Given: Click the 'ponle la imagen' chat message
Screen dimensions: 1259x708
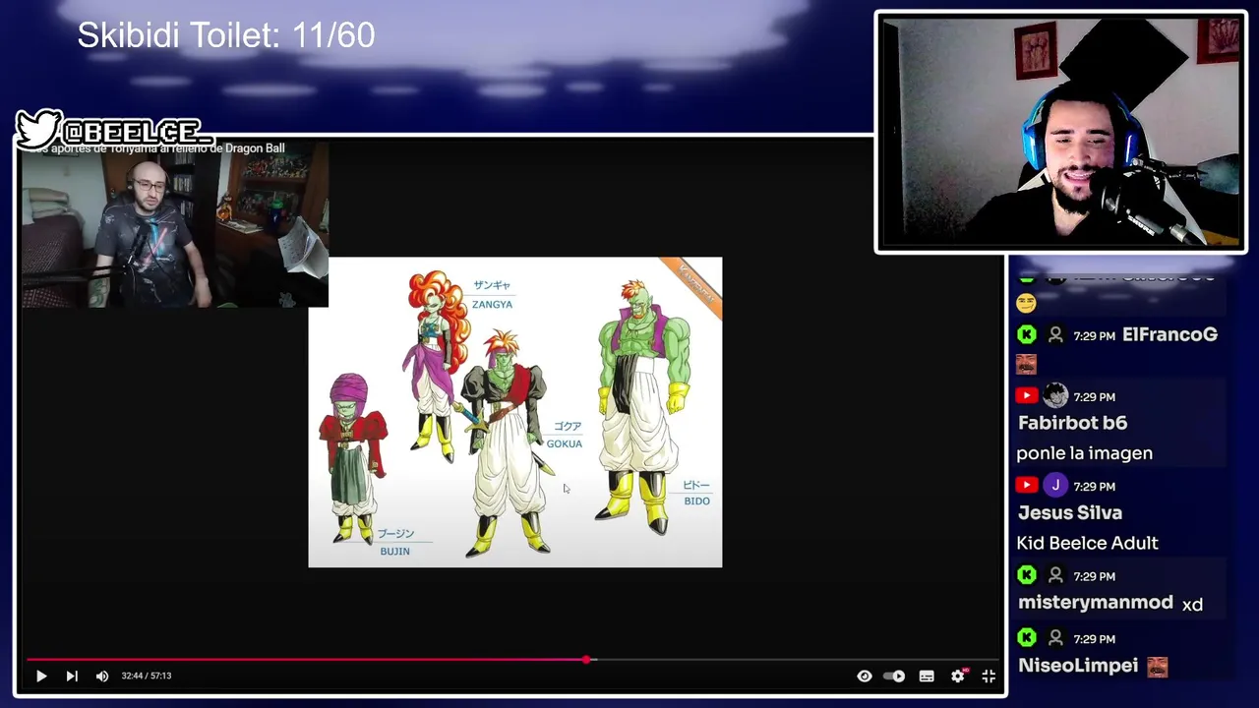Looking at the screenshot, I should pos(1084,453).
